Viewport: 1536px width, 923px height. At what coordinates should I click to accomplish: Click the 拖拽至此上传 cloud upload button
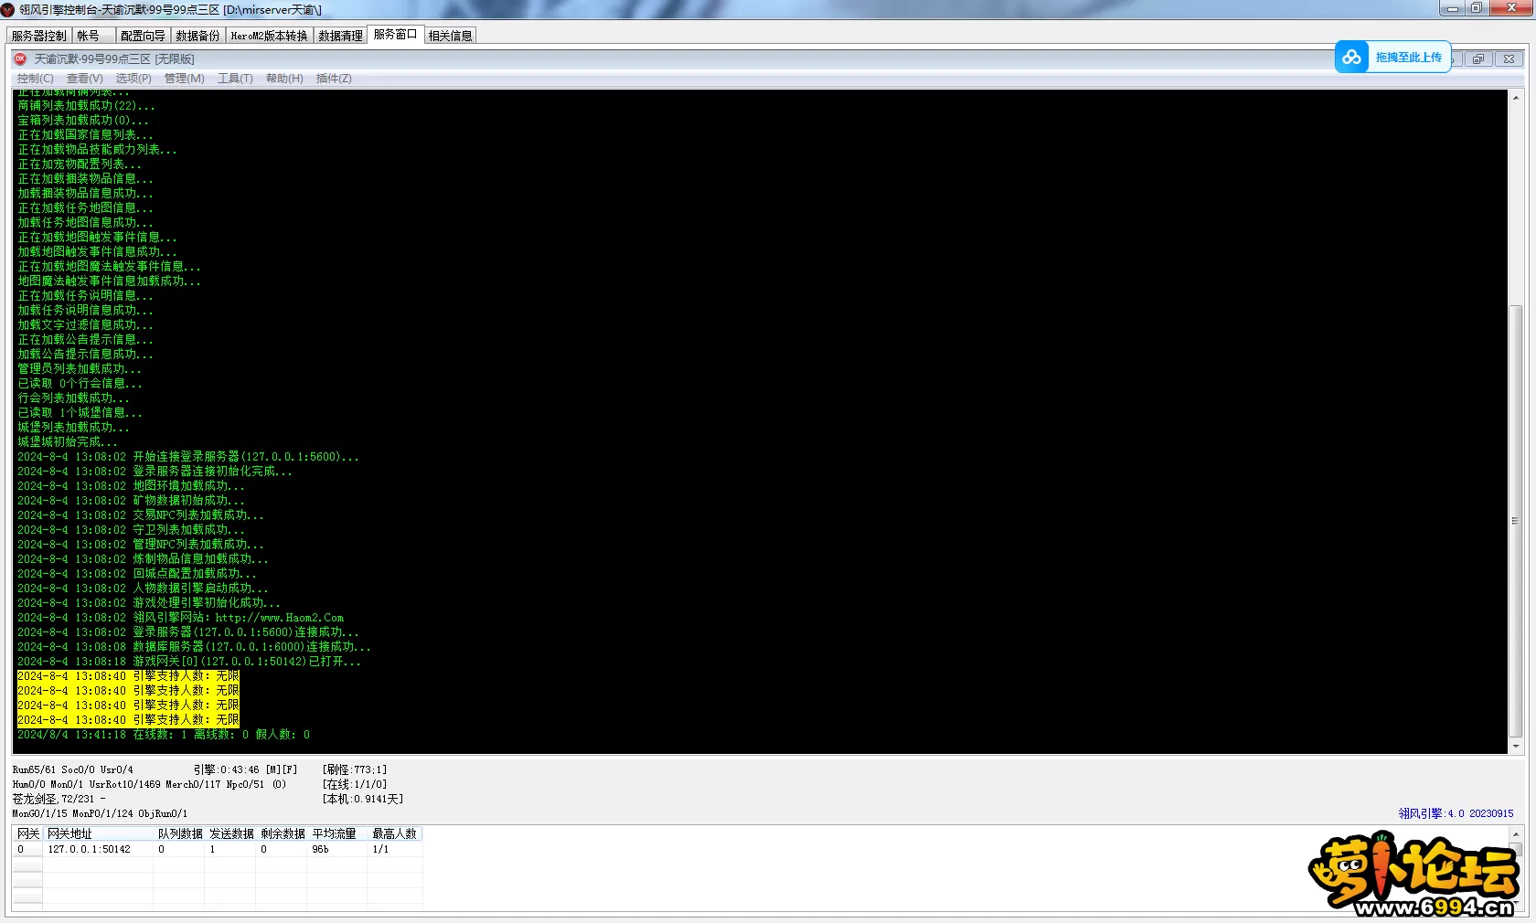click(x=1392, y=57)
